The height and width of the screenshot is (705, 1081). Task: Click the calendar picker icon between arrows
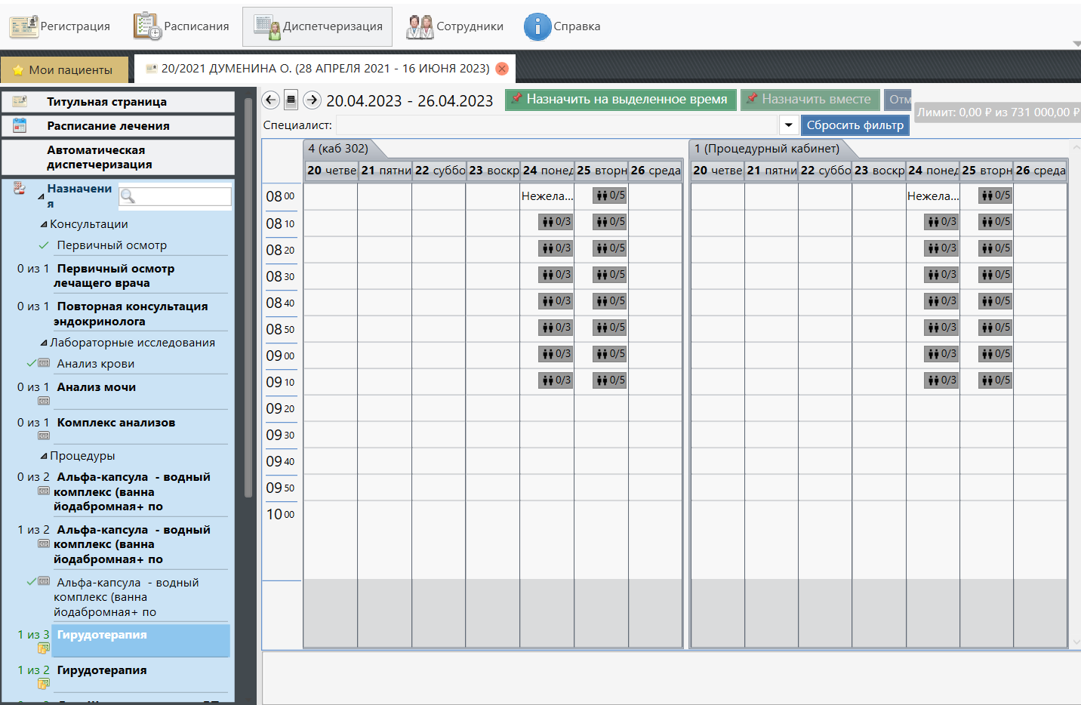tap(291, 100)
